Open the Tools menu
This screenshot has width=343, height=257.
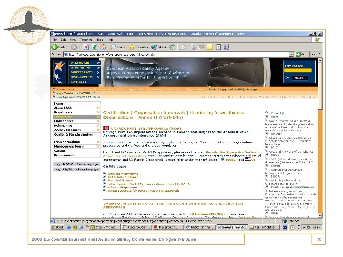click(x=100, y=40)
